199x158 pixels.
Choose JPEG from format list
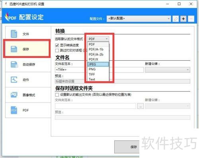click(x=98, y=64)
